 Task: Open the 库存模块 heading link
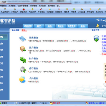(x=34, y=69)
